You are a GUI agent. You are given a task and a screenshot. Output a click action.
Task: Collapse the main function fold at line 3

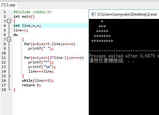click(x=9, y=21)
